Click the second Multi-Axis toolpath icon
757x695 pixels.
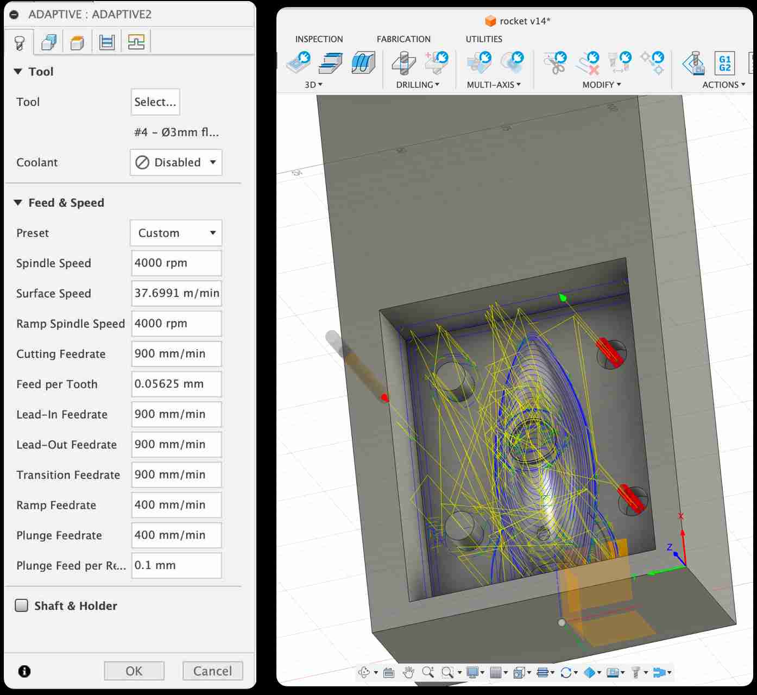point(512,63)
